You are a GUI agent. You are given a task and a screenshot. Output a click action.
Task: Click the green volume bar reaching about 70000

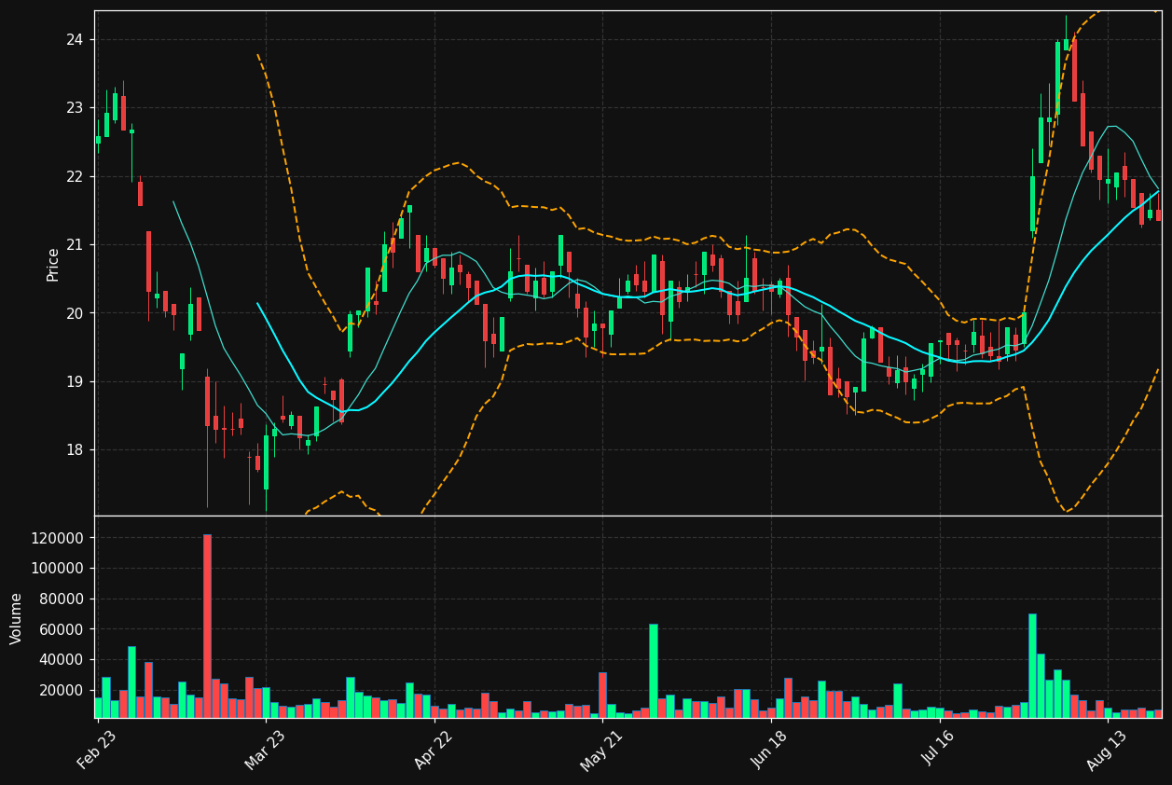[1032, 666]
